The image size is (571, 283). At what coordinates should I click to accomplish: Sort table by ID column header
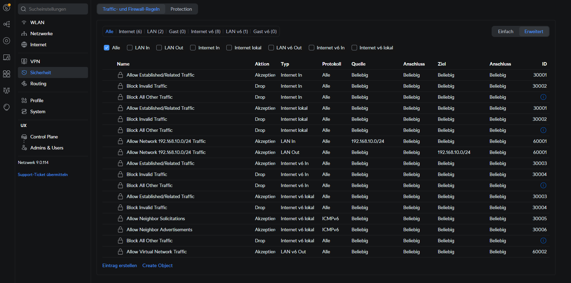coord(544,64)
